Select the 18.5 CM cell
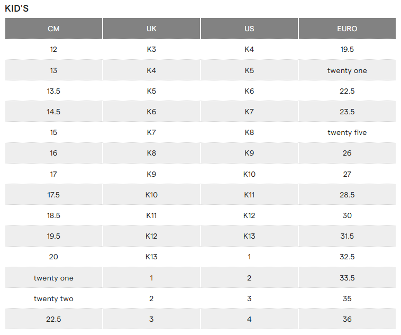The image size is (401, 335). click(53, 215)
